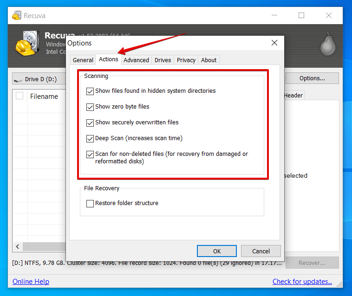Click the Recover... button
The height and width of the screenshot is (296, 352).
pos(312,263)
